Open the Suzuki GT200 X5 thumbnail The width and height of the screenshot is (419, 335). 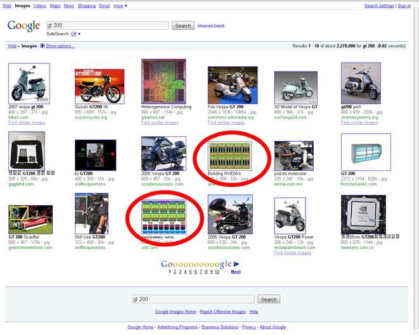[x=100, y=87]
